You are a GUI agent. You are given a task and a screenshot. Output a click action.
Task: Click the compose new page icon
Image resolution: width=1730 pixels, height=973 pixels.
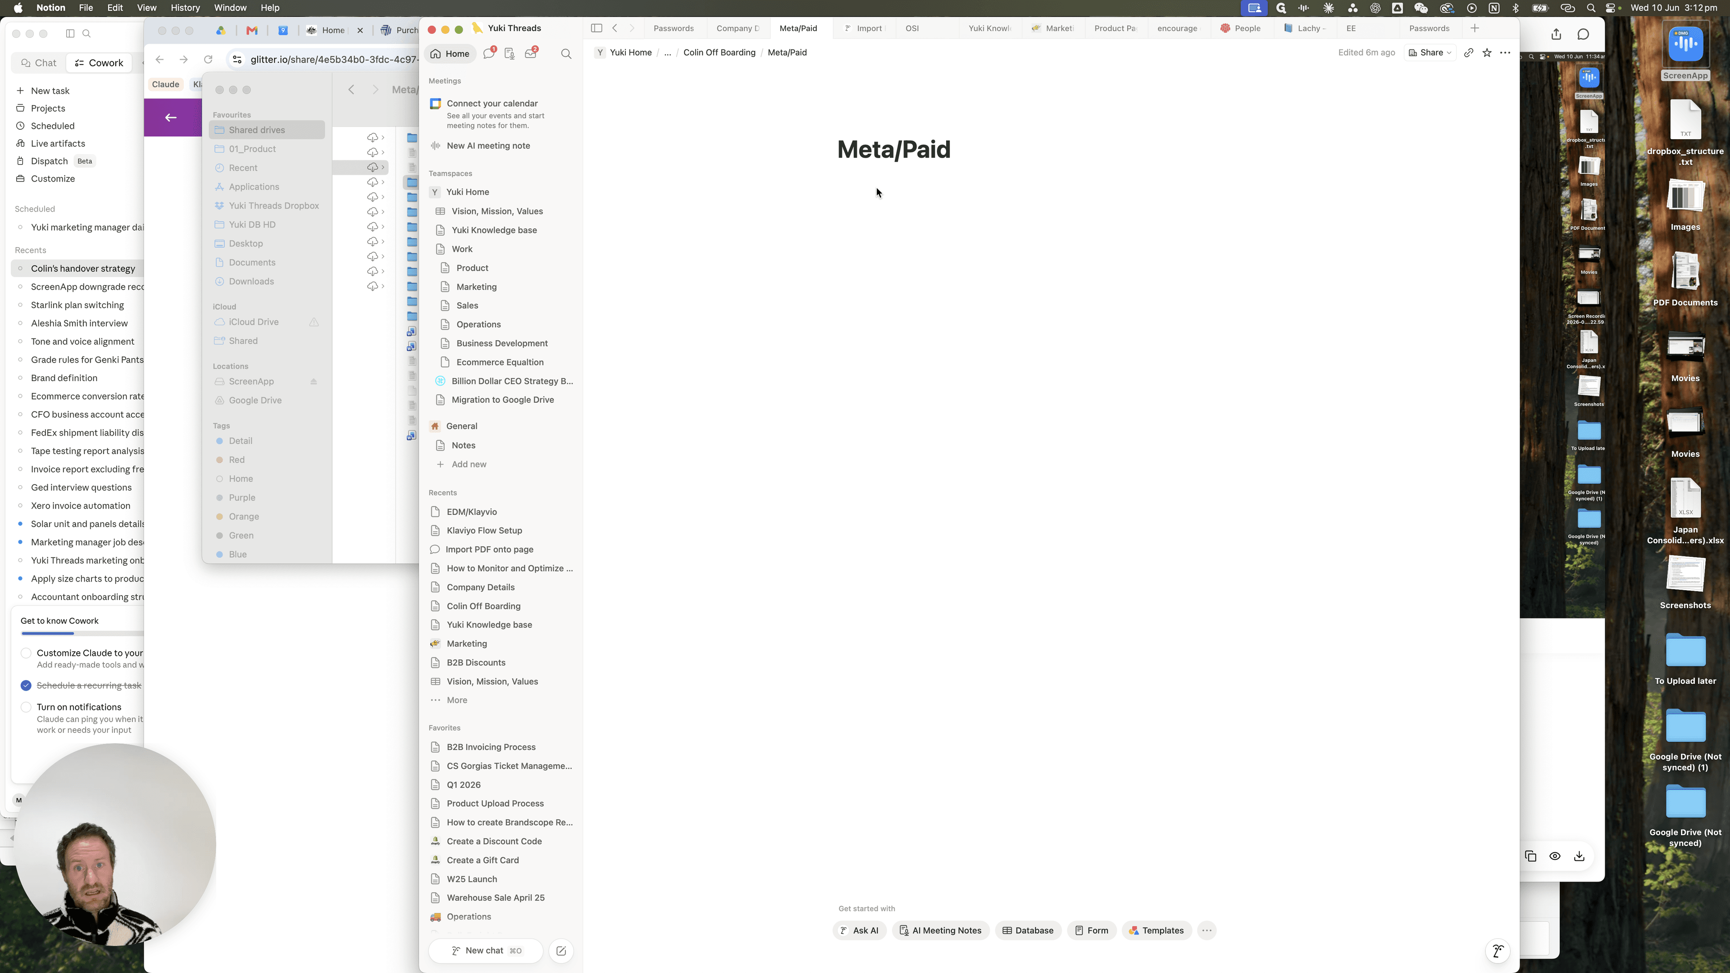pyautogui.click(x=561, y=951)
